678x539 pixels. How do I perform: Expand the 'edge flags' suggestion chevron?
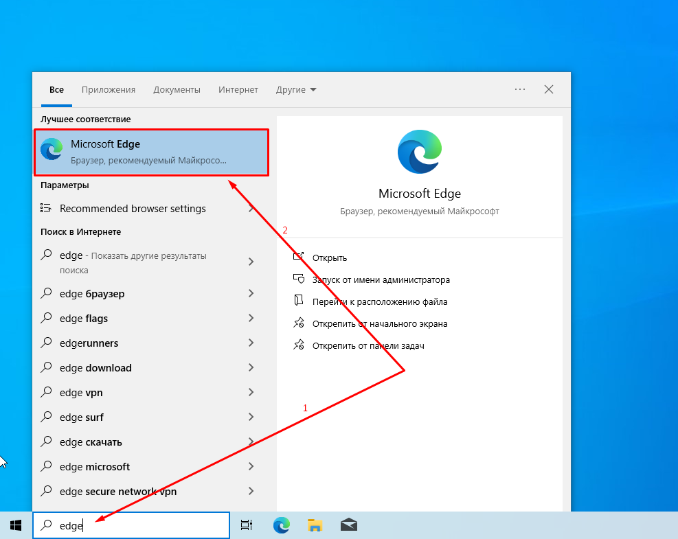coord(251,319)
